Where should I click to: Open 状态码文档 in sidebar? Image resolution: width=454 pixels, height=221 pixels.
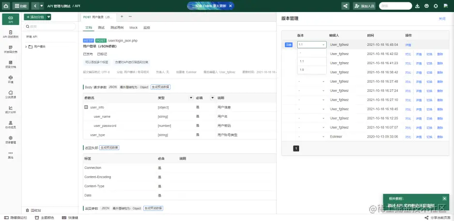pos(11,49)
